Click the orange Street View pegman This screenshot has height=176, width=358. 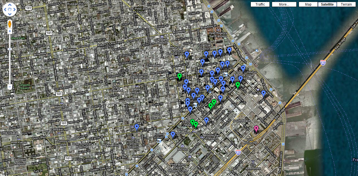[10, 24]
